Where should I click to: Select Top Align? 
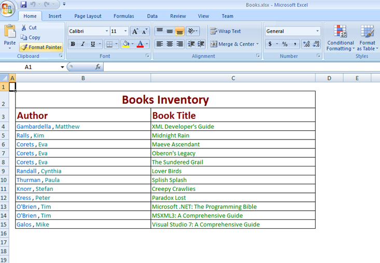pos(160,31)
